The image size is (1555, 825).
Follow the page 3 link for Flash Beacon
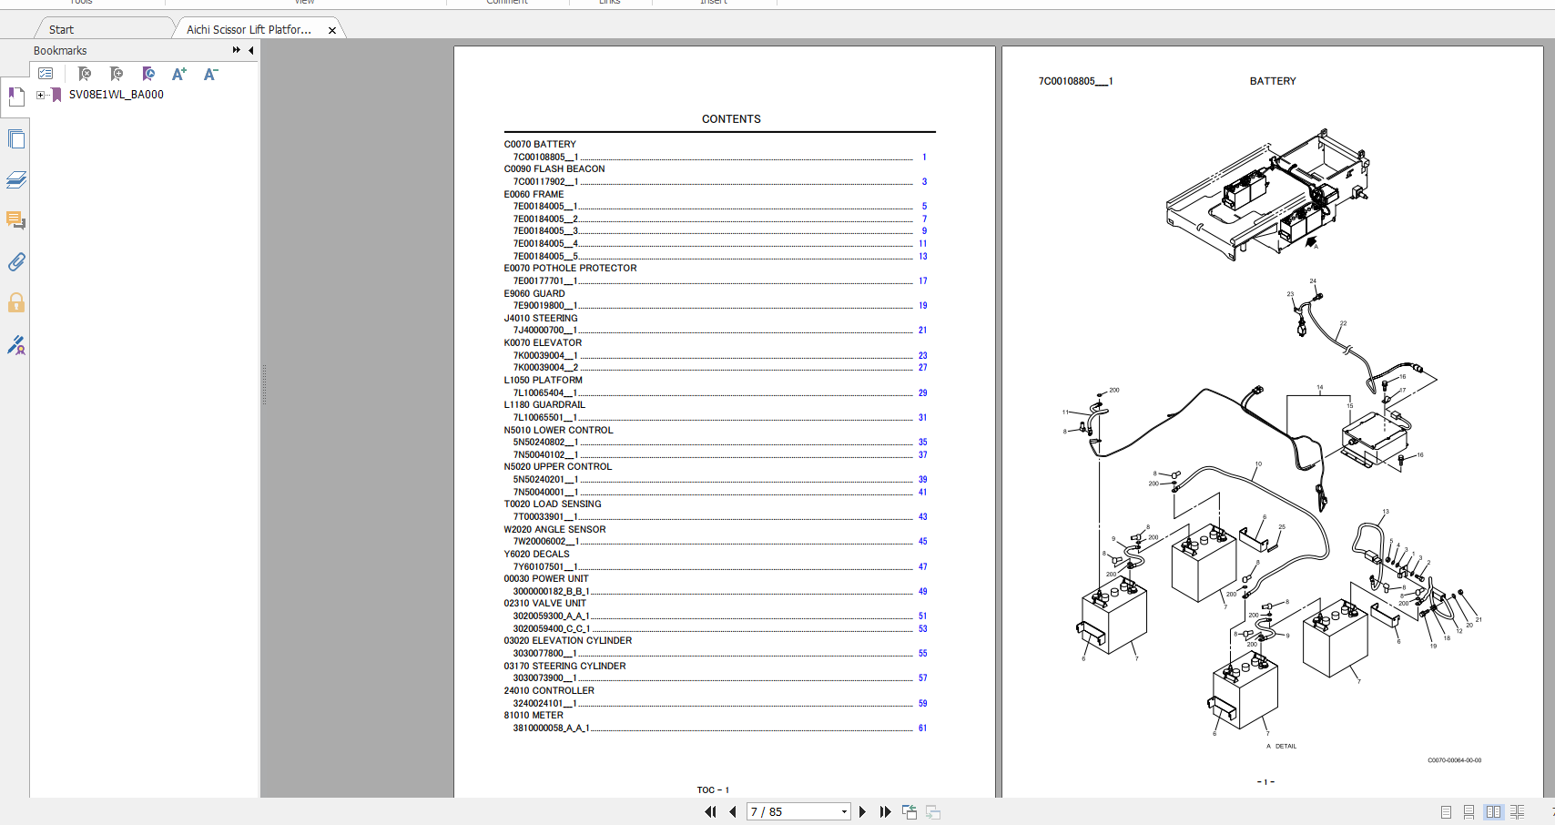pyautogui.click(x=924, y=182)
